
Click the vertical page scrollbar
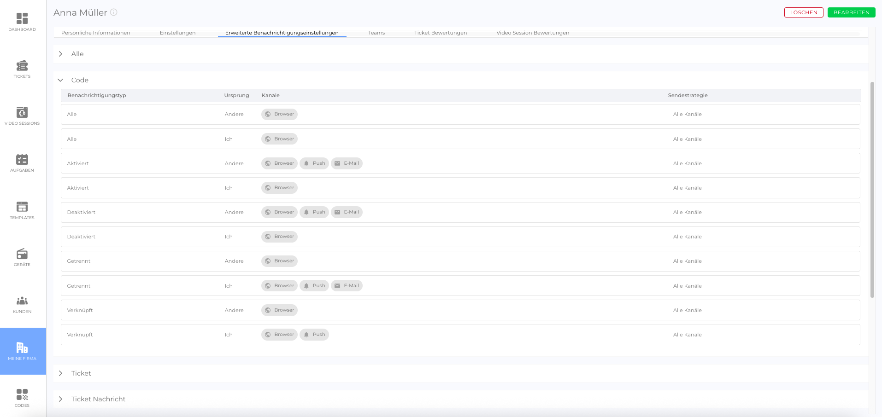(x=872, y=189)
